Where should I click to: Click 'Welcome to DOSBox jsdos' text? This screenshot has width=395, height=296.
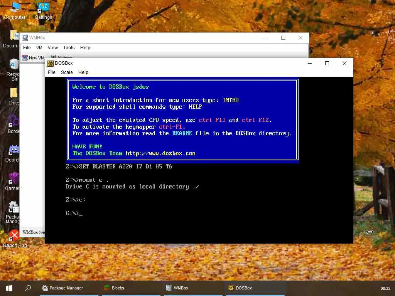pyautogui.click(x=111, y=87)
